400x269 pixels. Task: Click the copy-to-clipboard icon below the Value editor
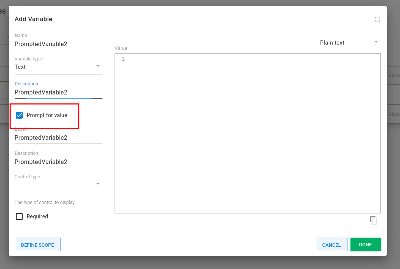[x=374, y=220]
